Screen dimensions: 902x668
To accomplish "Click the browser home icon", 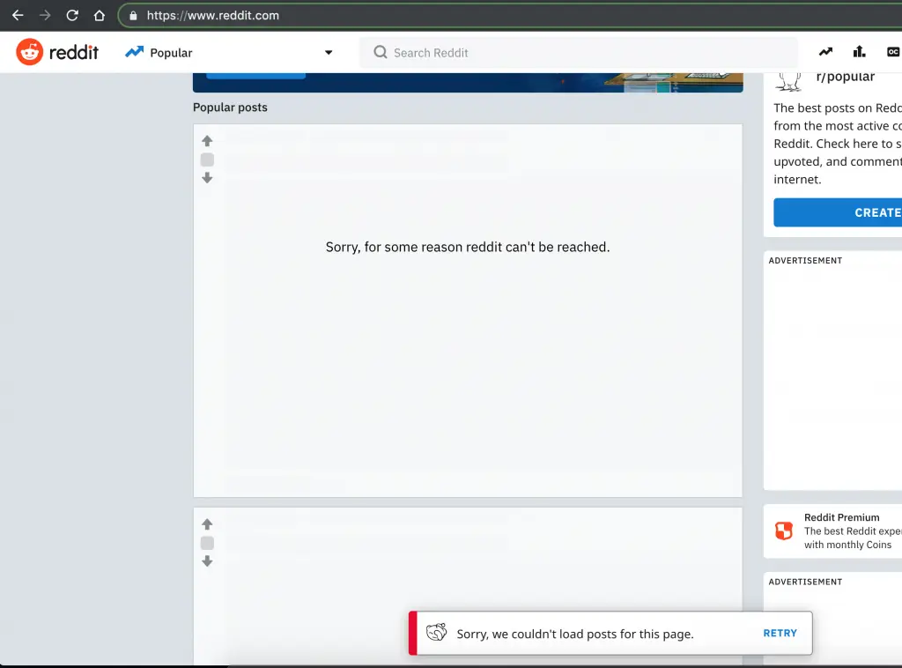I will [x=99, y=15].
